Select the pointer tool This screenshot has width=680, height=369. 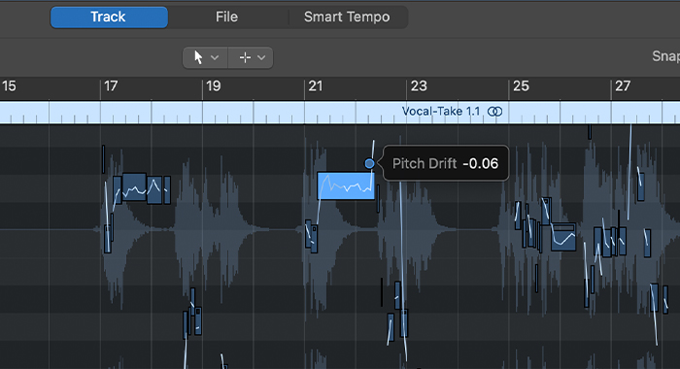198,57
